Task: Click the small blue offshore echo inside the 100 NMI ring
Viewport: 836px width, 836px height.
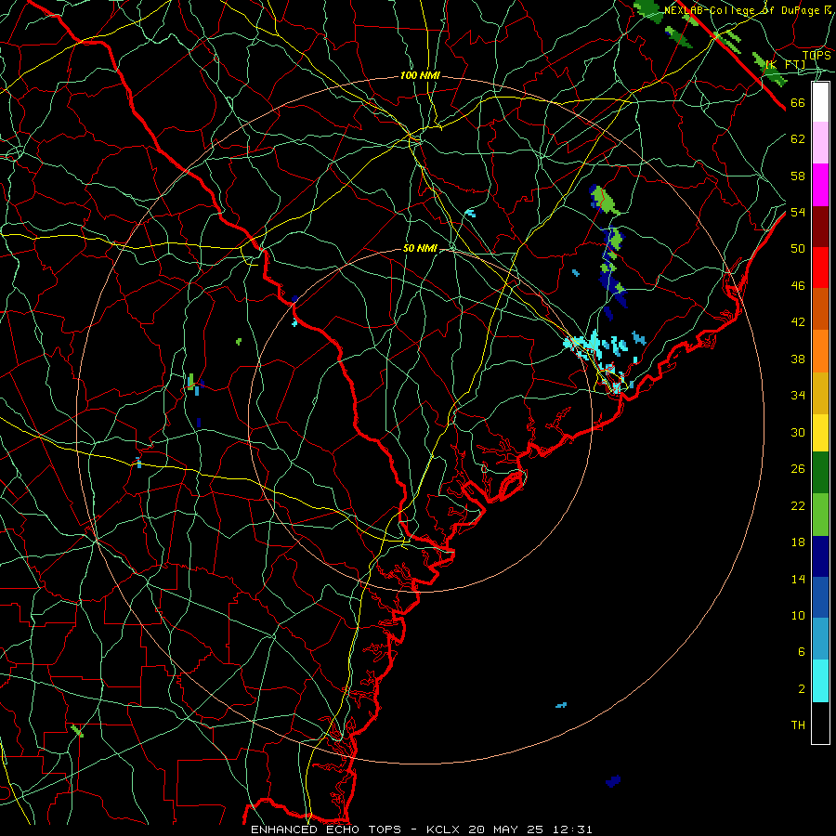Action: pos(561,705)
